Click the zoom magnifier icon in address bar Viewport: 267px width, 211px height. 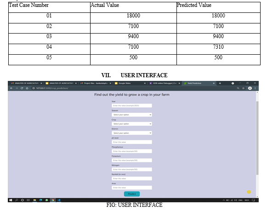point(238,88)
